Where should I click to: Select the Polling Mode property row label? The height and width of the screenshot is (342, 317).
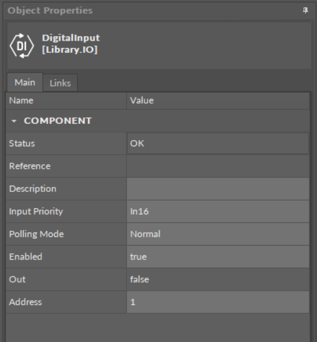tap(36, 234)
